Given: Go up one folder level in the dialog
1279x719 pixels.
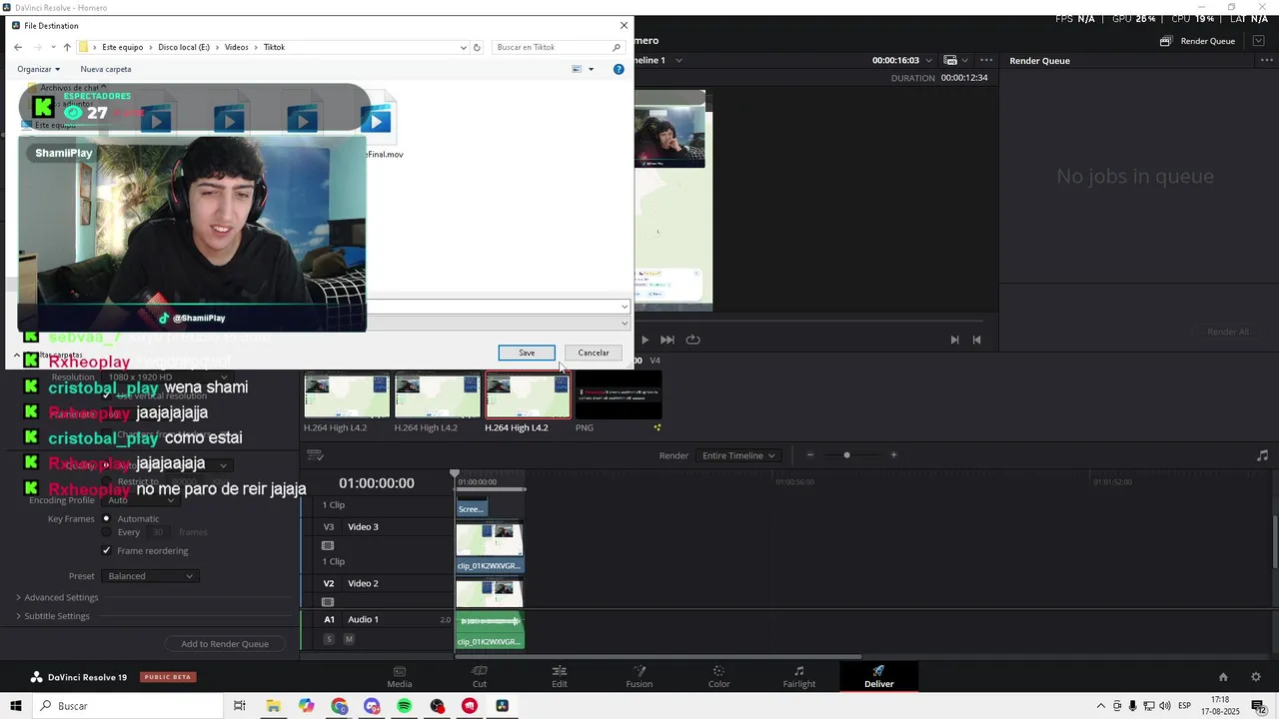Looking at the screenshot, I should pos(67,47).
